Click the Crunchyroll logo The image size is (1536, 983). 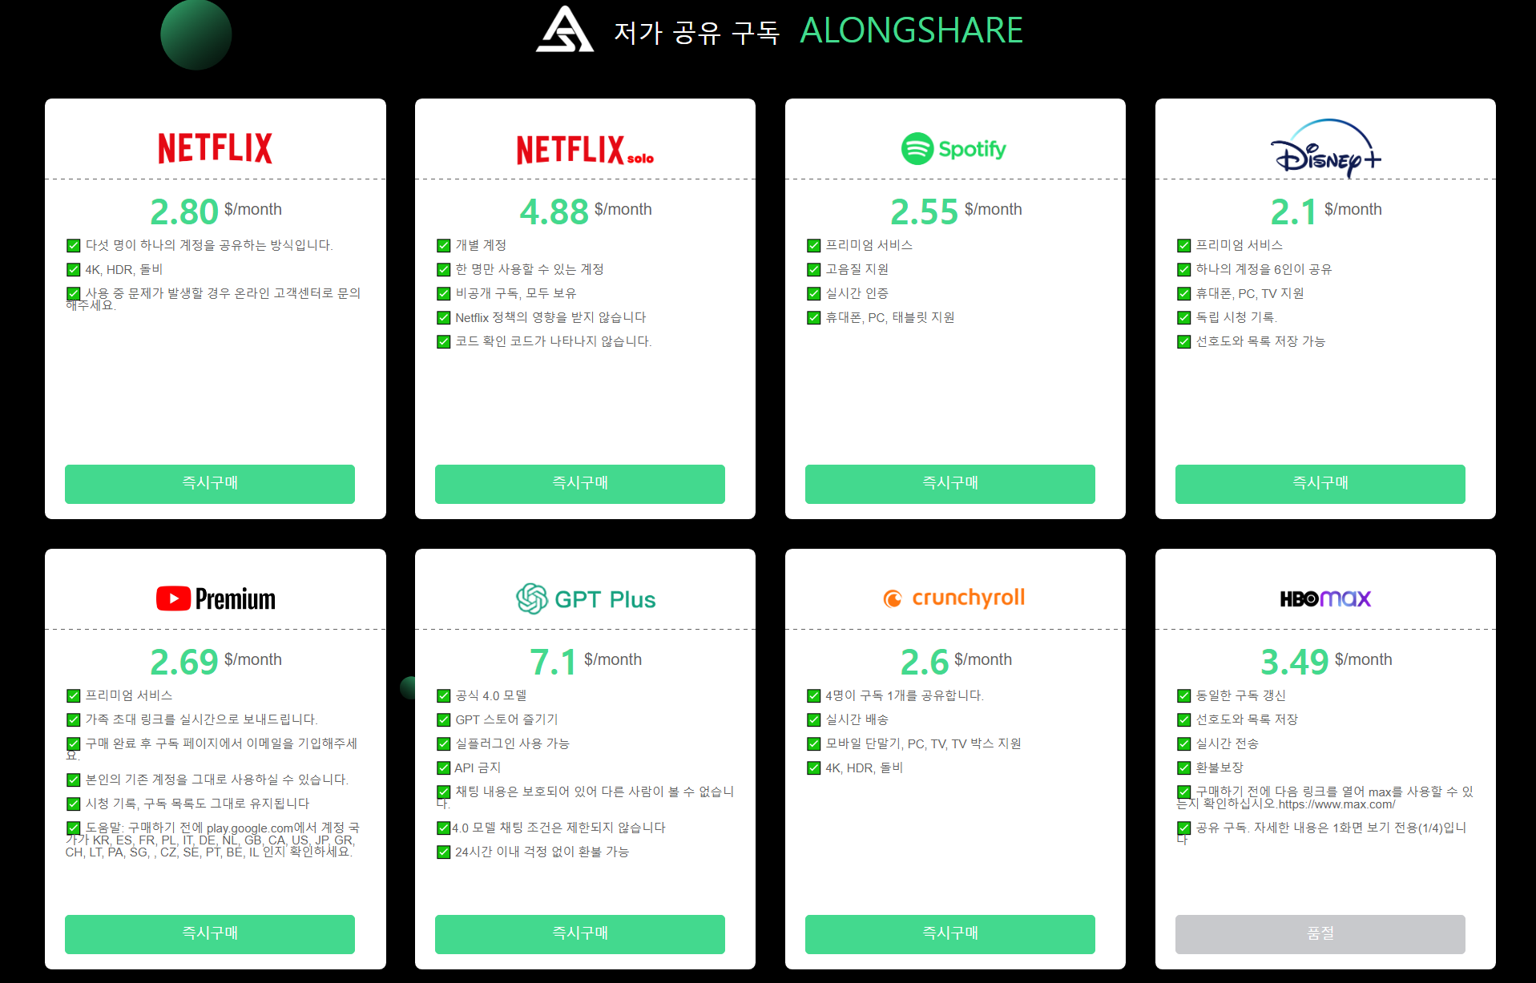pyautogui.click(x=954, y=598)
